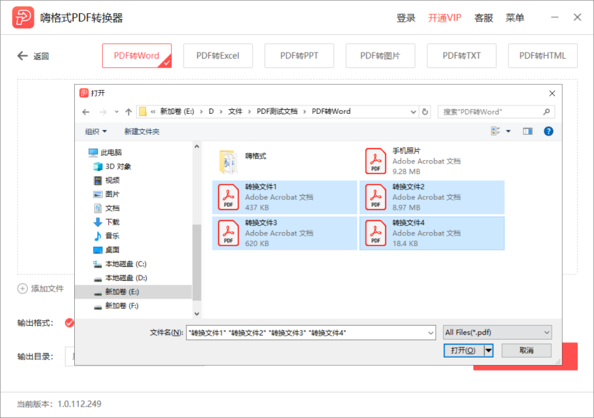Toggle the red 输出格式 check option
Screen dimensions: 594x418
pyautogui.click(x=70, y=323)
